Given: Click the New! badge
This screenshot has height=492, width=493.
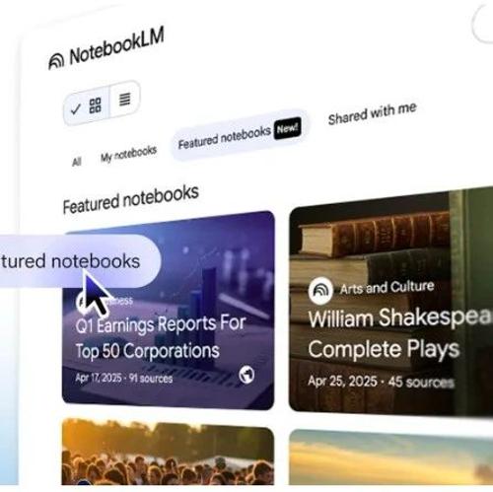Looking at the screenshot, I should [288, 128].
